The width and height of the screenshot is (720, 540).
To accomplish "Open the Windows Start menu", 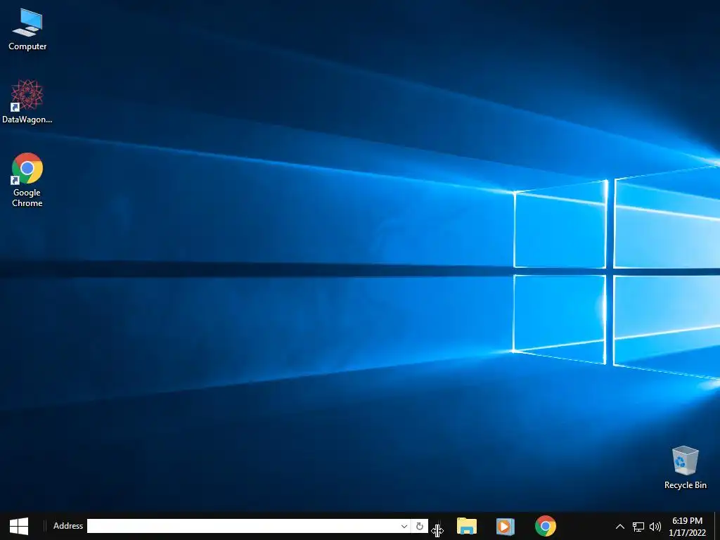I will click(19, 526).
